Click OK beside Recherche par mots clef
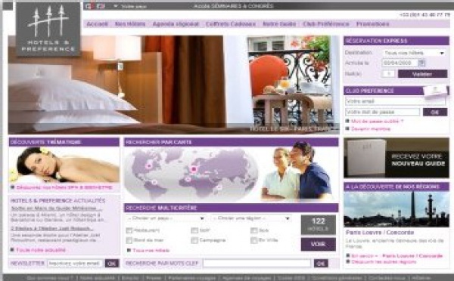This screenshot has height=281, width=454. (321, 264)
